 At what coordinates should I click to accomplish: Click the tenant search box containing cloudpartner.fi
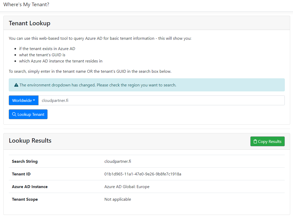161,100
